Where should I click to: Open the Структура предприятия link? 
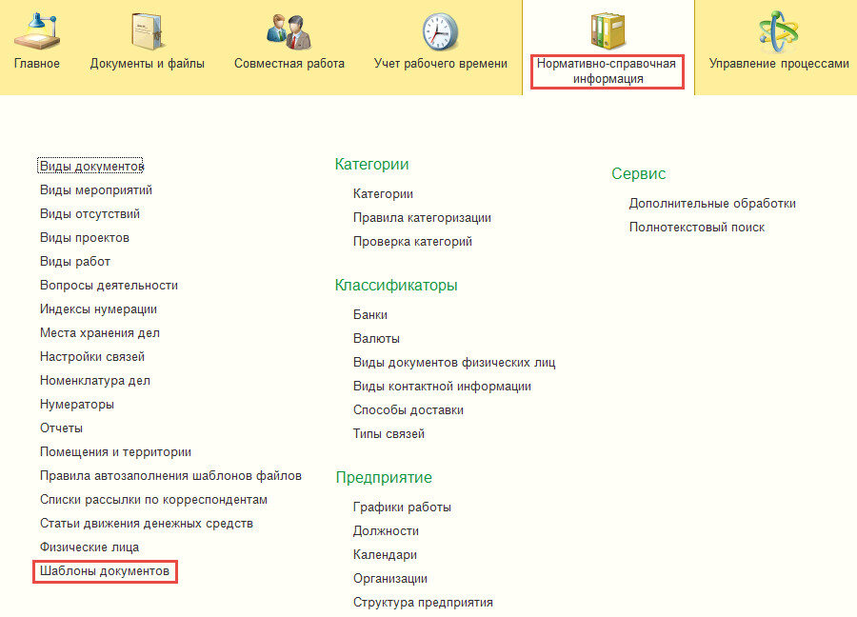tap(423, 603)
